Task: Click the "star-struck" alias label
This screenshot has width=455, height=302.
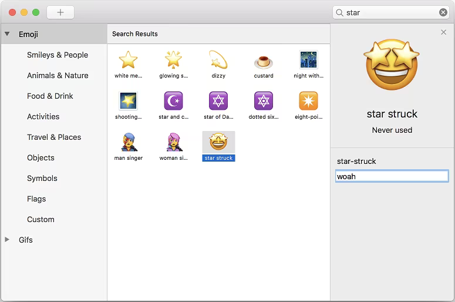Action: pos(356,161)
